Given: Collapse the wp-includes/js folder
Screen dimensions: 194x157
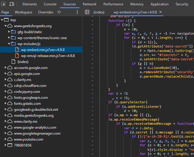Looking at the screenshot, I should point(9,44).
